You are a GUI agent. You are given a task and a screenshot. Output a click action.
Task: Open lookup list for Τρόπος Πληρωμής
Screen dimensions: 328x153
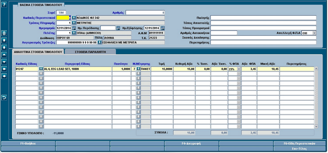pos(74,23)
